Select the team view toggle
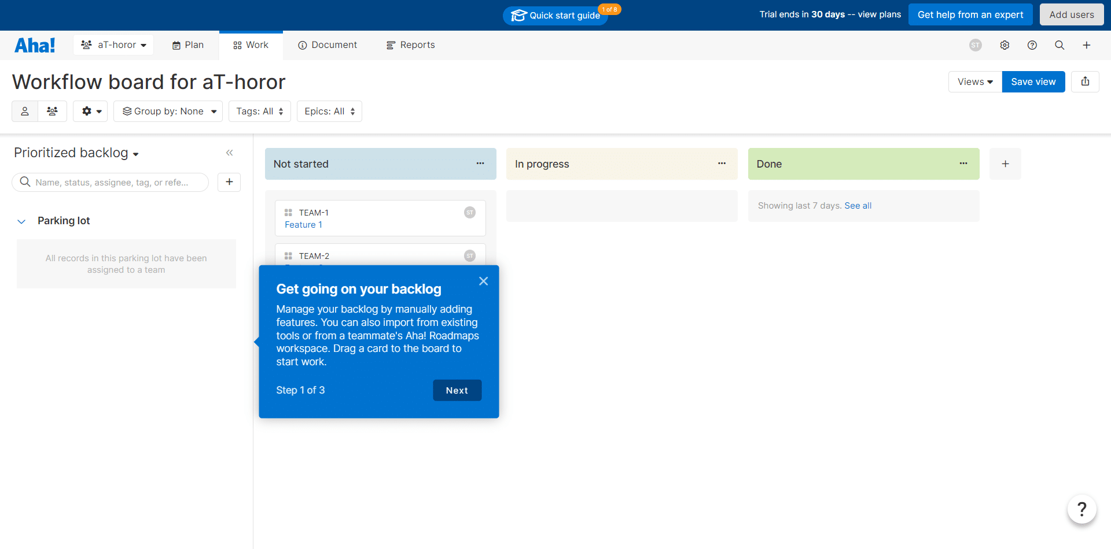The width and height of the screenshot is (1111, 549). coord(53,112)
